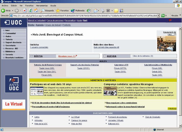Open the Mail envelope icon
This screenshot has width=182, height=132.
click(96, 11)
